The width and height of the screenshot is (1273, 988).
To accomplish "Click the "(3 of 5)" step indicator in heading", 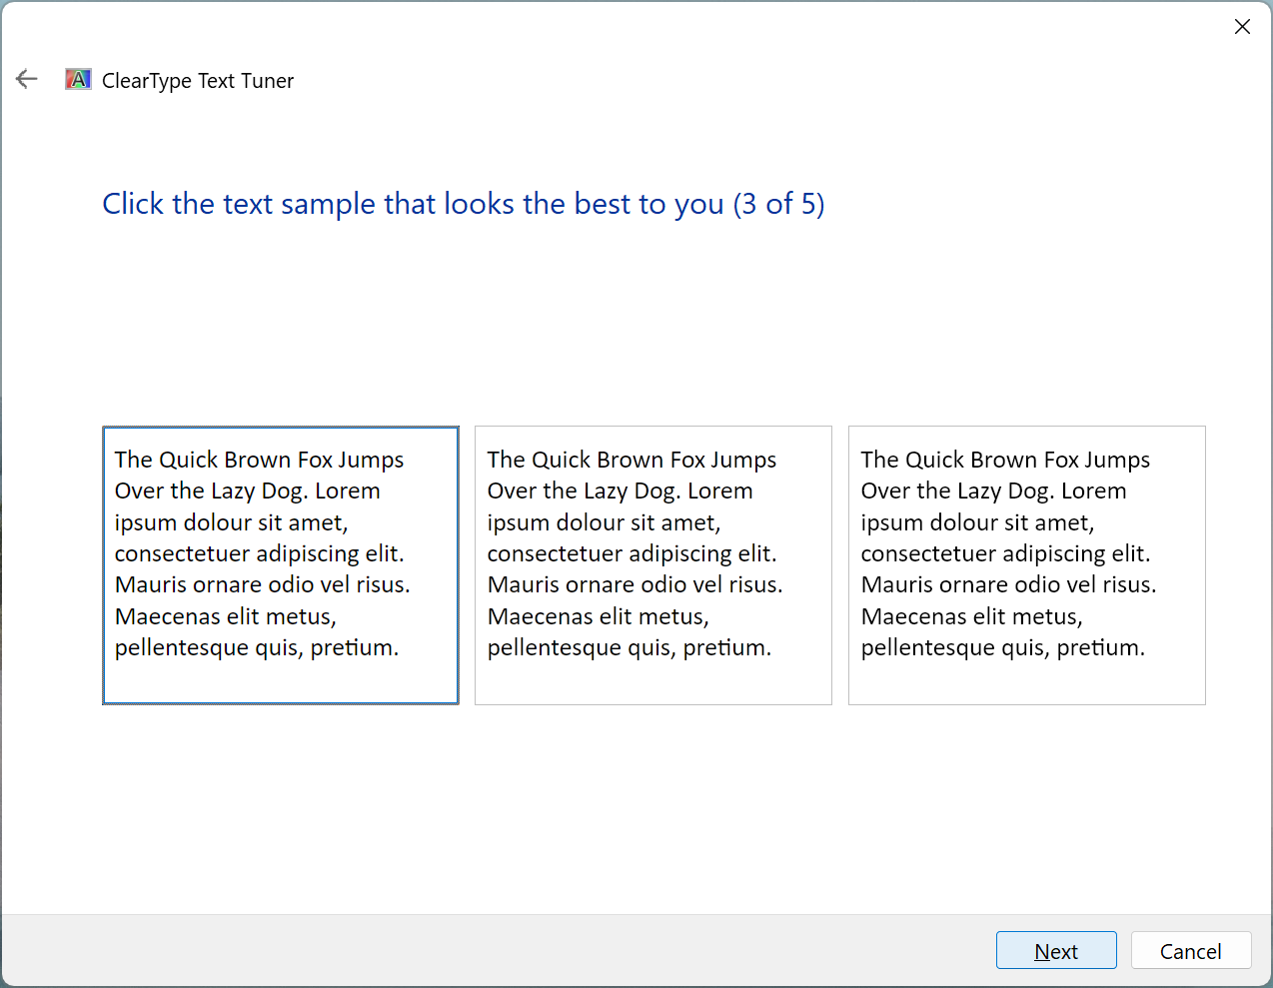I will pyautogui.click(x=778, y=204).
